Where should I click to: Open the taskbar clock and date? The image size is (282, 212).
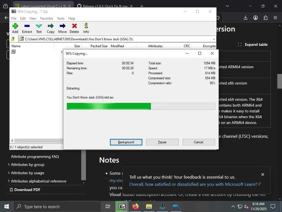259,206
